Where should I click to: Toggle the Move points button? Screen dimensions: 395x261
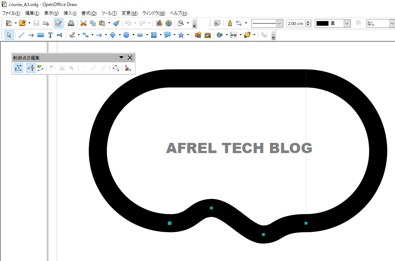pyautogui.click(x=31, y=68)
